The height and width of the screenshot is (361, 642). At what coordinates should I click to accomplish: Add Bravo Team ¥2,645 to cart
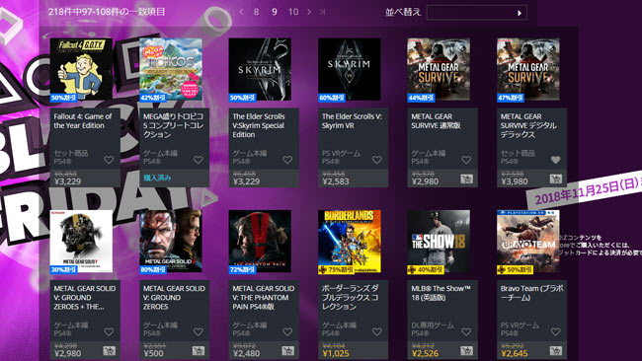[556, 351]
